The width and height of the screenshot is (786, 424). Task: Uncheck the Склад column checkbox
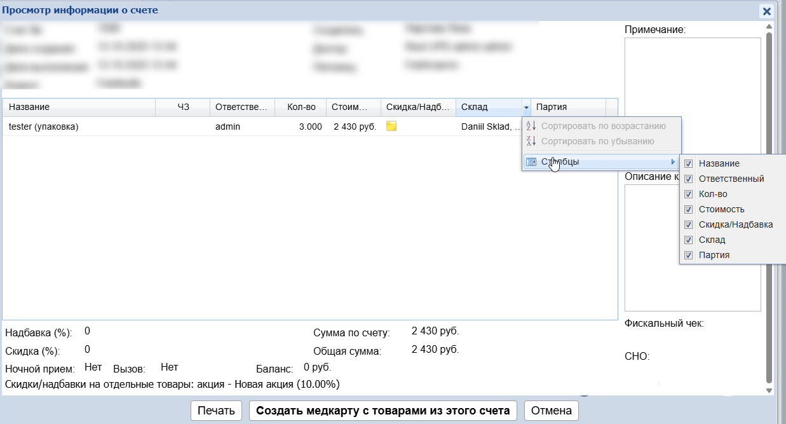coord(689,240)
